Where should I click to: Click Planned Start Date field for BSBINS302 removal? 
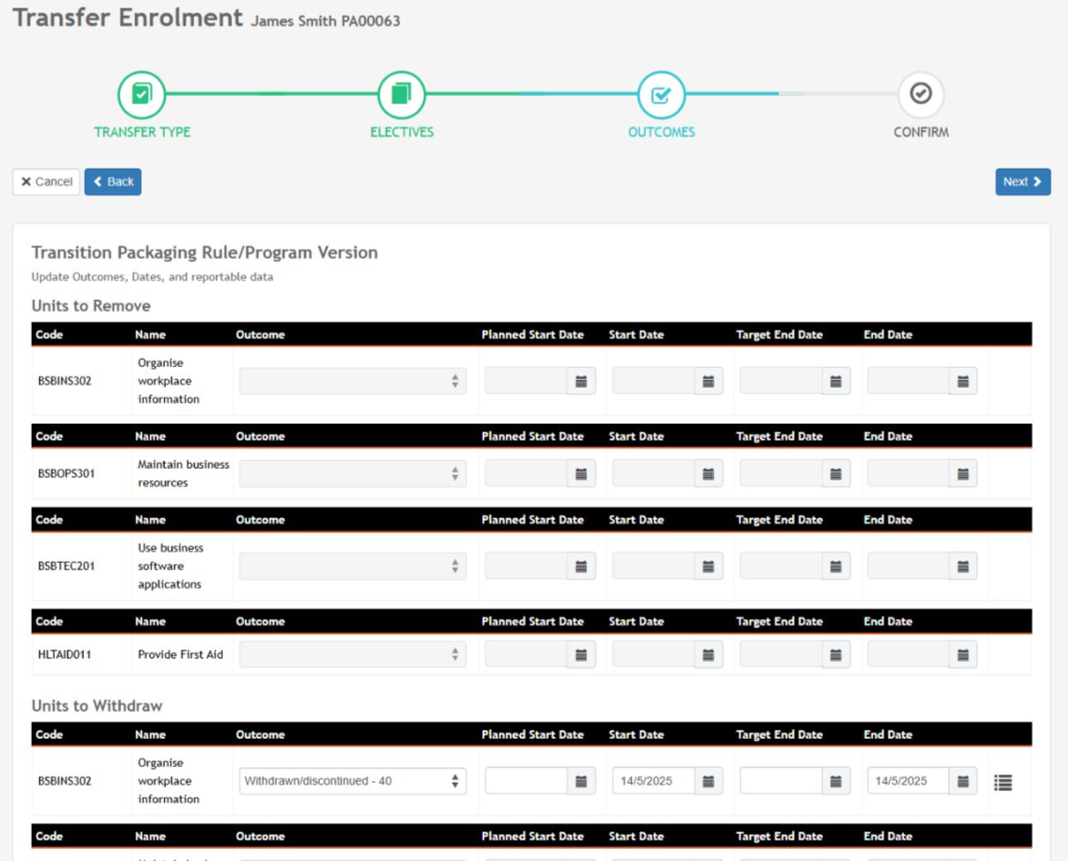click(x=527, y=381)
